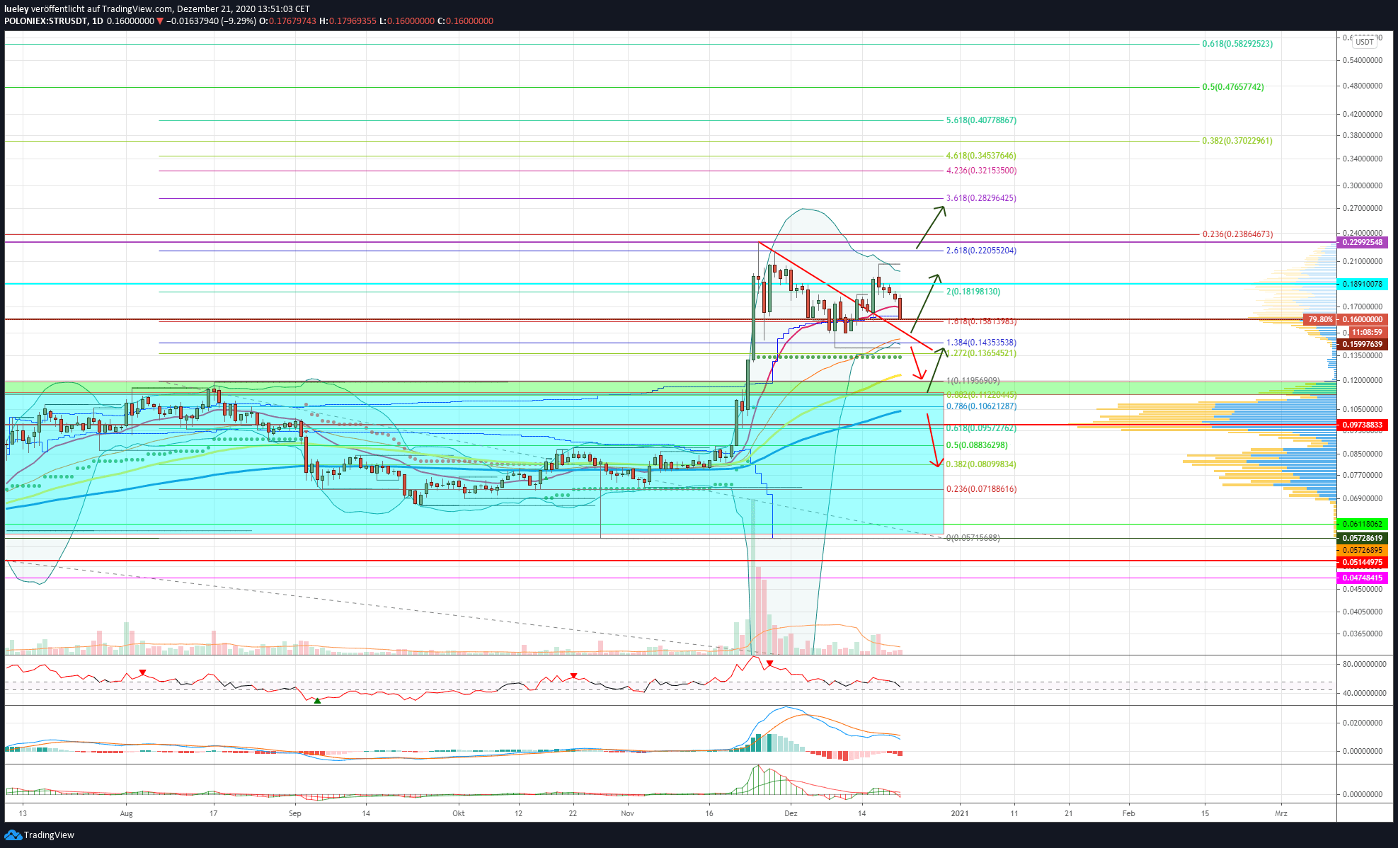Select the extension label 2.618(0.22055204)

click(981, 251)
